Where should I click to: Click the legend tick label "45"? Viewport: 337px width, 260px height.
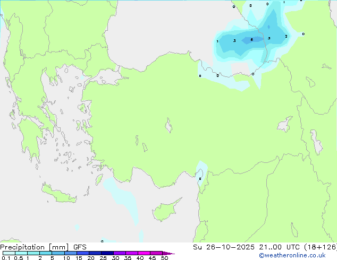pyautogui.click(x=152, y=258)
